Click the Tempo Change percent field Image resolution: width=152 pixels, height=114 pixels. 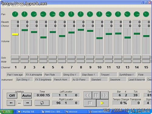coord(120,103)
